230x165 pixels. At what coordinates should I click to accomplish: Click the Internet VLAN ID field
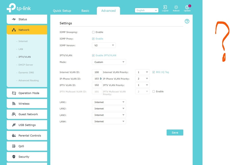click(x=97, y=72)
